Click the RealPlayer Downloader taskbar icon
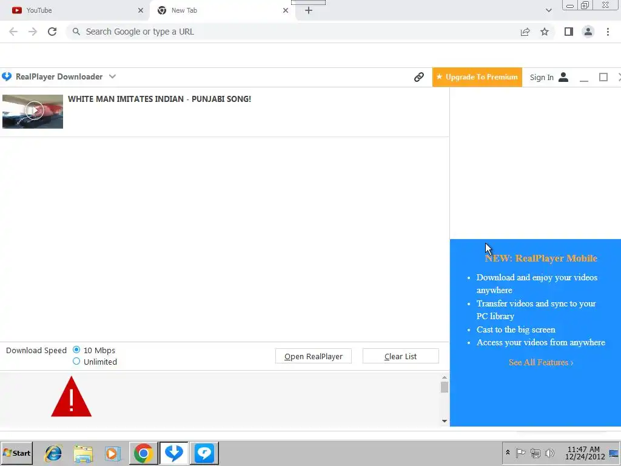The width and height of the screenshot is (621, 466). point(174,453)
